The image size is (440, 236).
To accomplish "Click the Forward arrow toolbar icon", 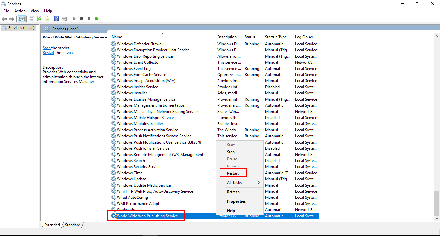I will [x=12, y=19].
